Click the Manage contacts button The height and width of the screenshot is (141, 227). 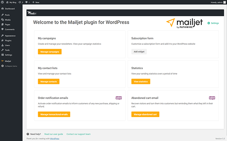49,81
